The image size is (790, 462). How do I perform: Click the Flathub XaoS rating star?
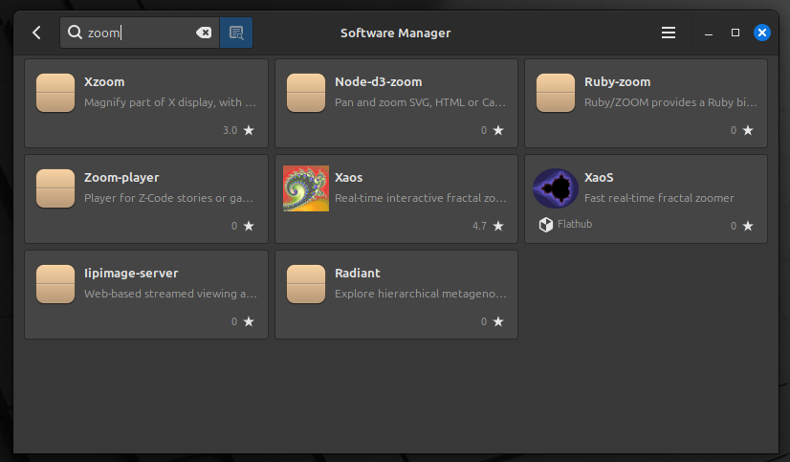coord(748,226)
